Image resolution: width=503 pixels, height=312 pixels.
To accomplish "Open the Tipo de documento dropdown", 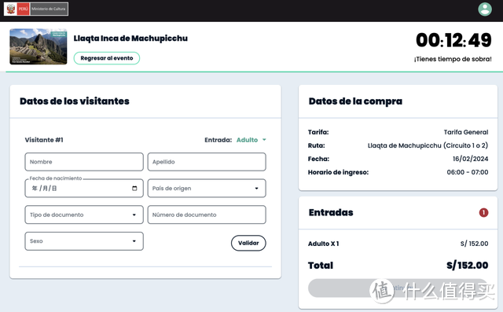I will (x=84, y=215).
